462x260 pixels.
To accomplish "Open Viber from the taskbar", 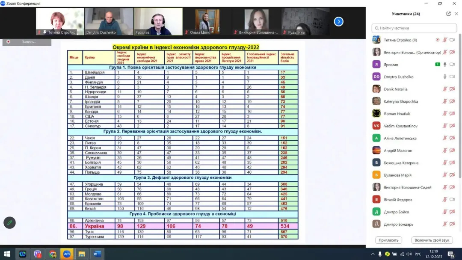I will [x=37, y=254].
